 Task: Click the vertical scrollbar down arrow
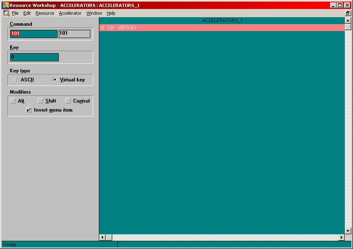(x=348, y=231)
